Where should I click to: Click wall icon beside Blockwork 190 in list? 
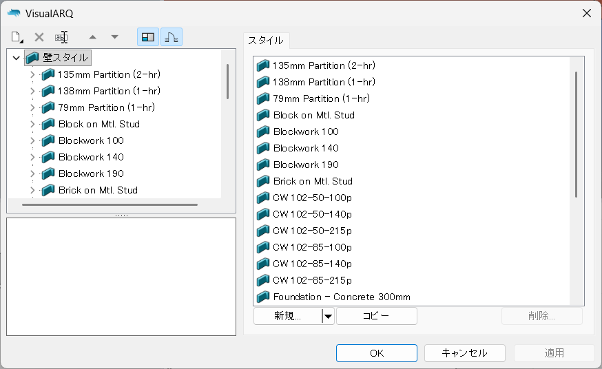(263, 165)
